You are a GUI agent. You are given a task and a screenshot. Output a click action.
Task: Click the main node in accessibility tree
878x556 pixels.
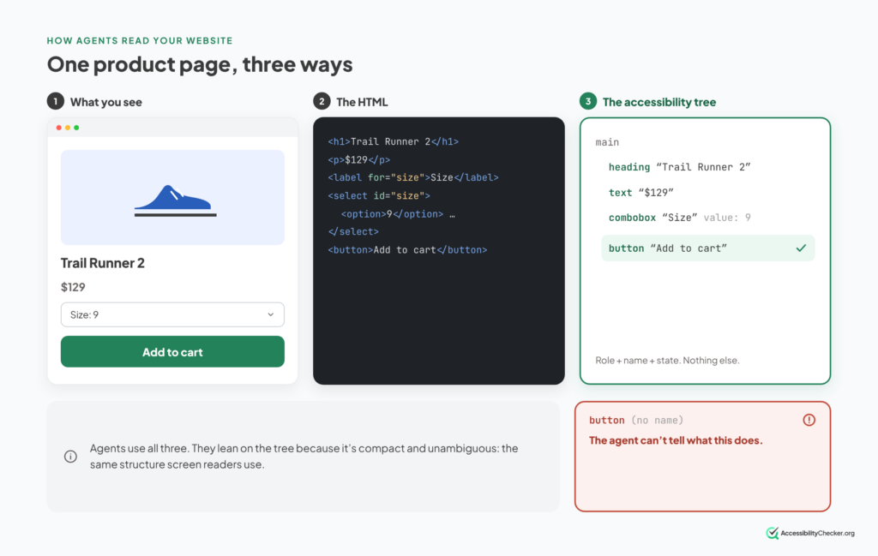(x=607, y=142)
